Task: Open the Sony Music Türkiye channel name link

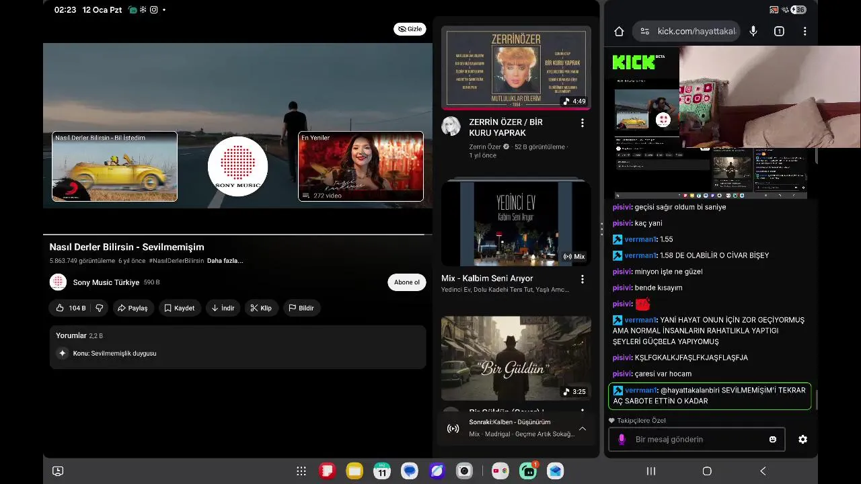Action: click(x=106, y=282)
